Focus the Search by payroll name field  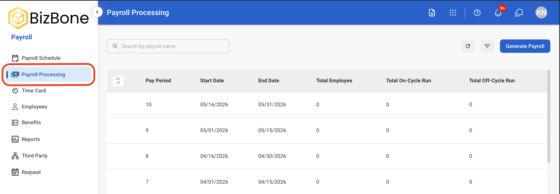[168, 46]
